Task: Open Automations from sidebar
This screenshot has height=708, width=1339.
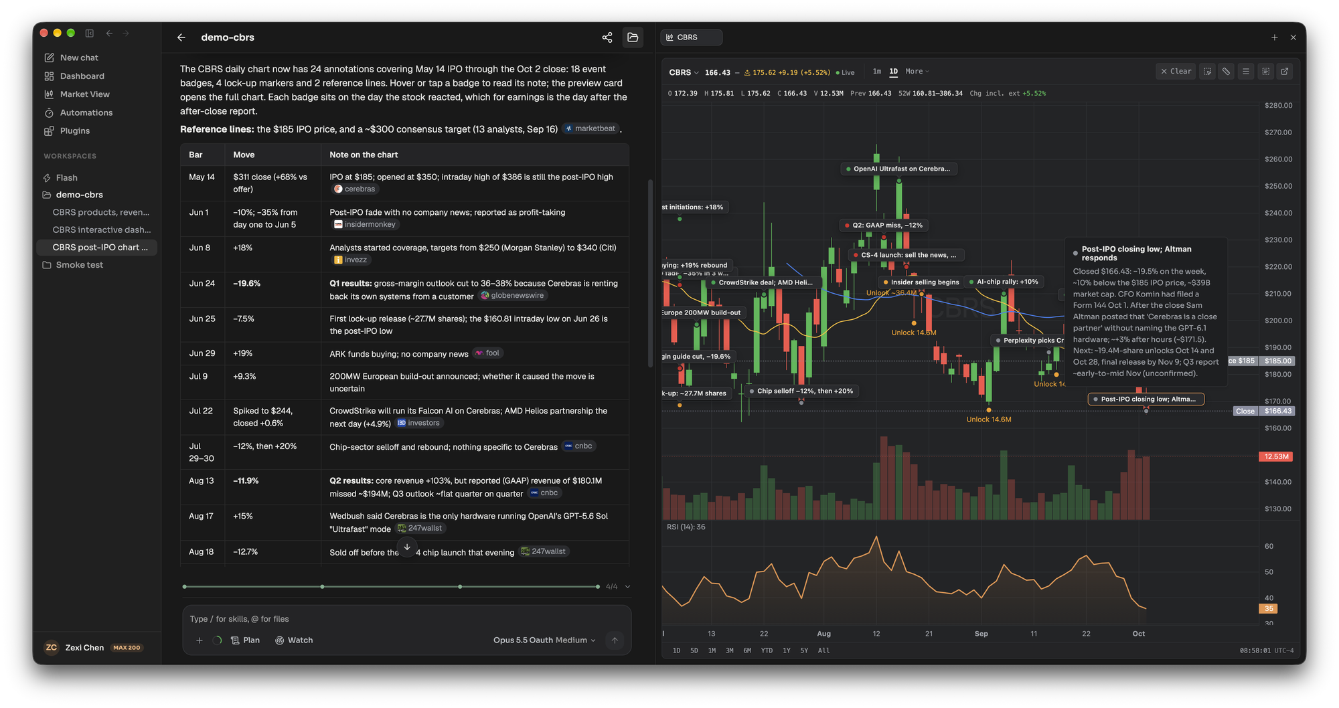Action: tap(86, 112)
